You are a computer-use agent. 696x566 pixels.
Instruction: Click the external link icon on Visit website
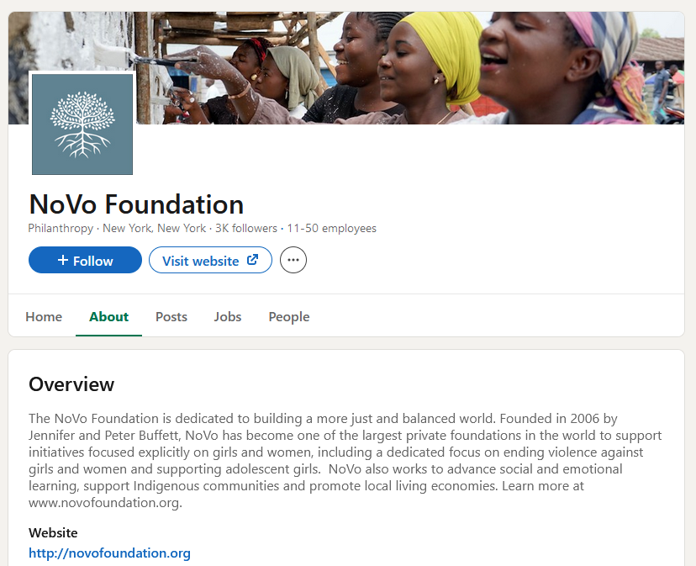tap(252, 260)
